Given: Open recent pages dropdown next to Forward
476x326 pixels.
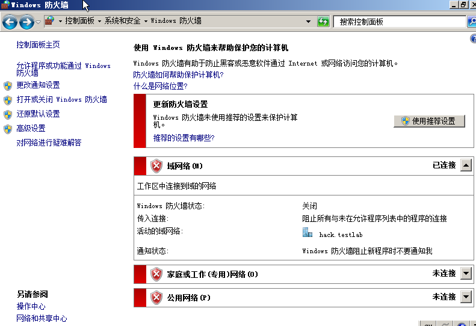Looking at the screenshot, I should pos(39,22).
